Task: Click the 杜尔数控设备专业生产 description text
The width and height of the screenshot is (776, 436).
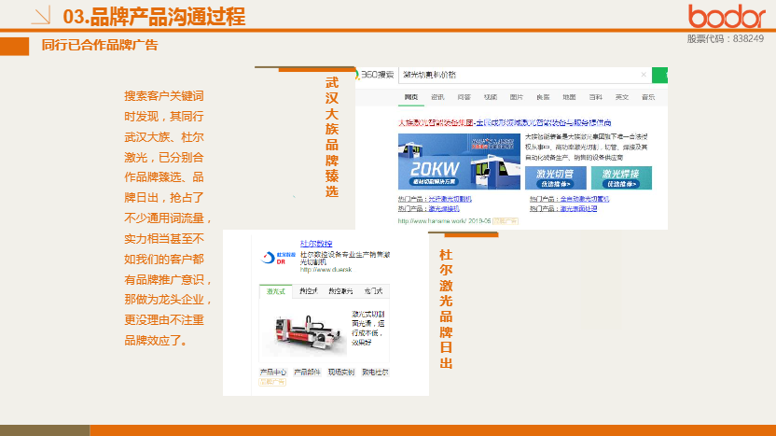Action: coord(345,258)
